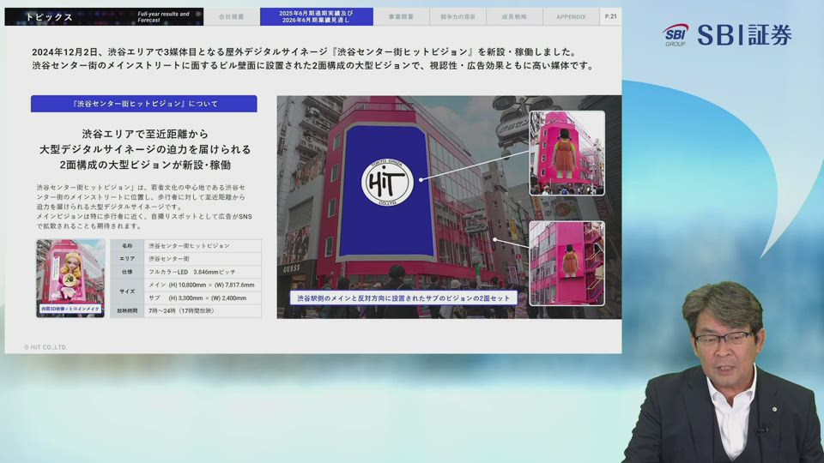Click the SBI証券 brand text
This screenshot has height=463, width=824.
743,35
